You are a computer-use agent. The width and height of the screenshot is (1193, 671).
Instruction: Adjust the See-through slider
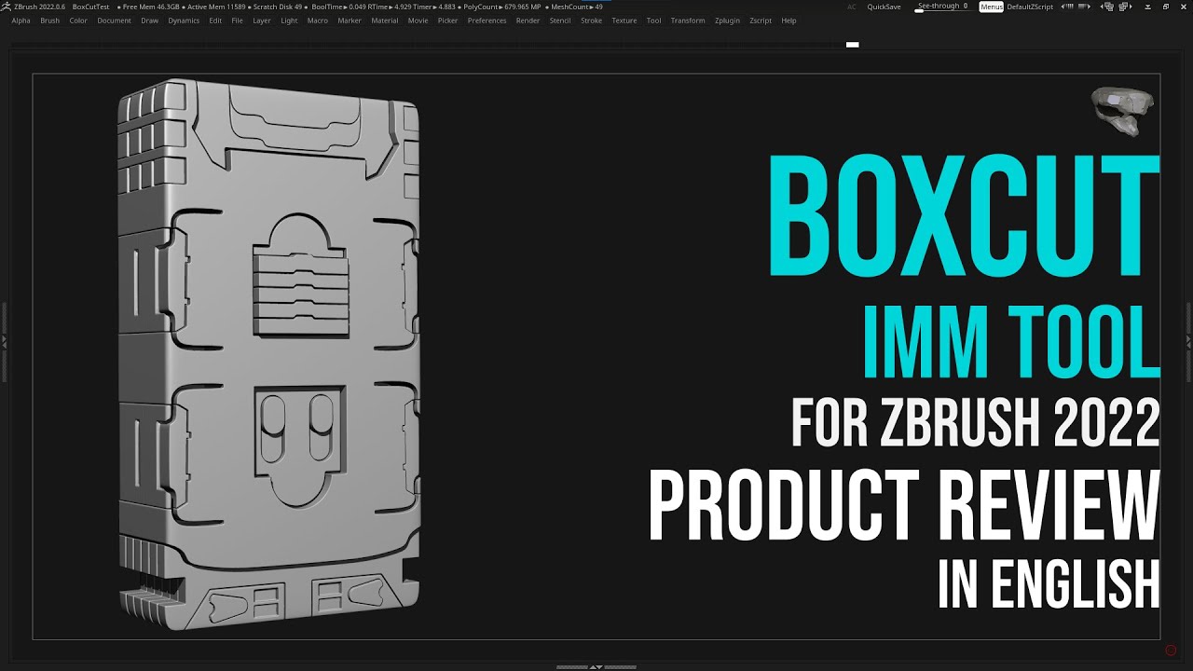point(943,7)
